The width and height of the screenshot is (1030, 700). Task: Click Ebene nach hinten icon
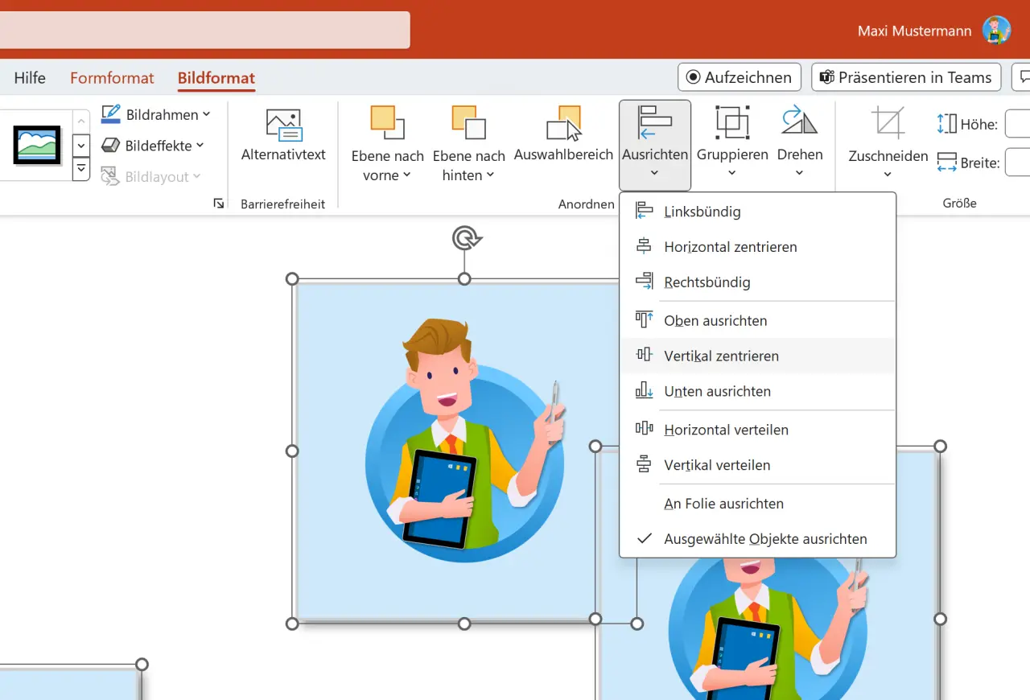pos(469,122)
